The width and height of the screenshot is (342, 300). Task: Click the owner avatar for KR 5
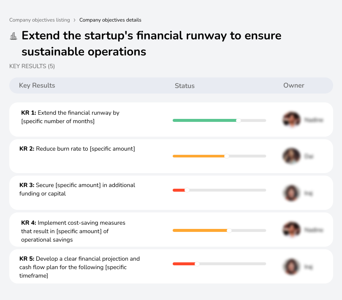(x=291, y=266)
